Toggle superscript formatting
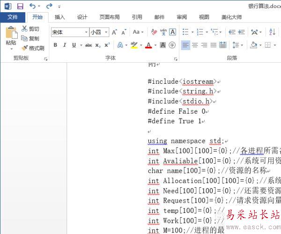 [107, 45]
